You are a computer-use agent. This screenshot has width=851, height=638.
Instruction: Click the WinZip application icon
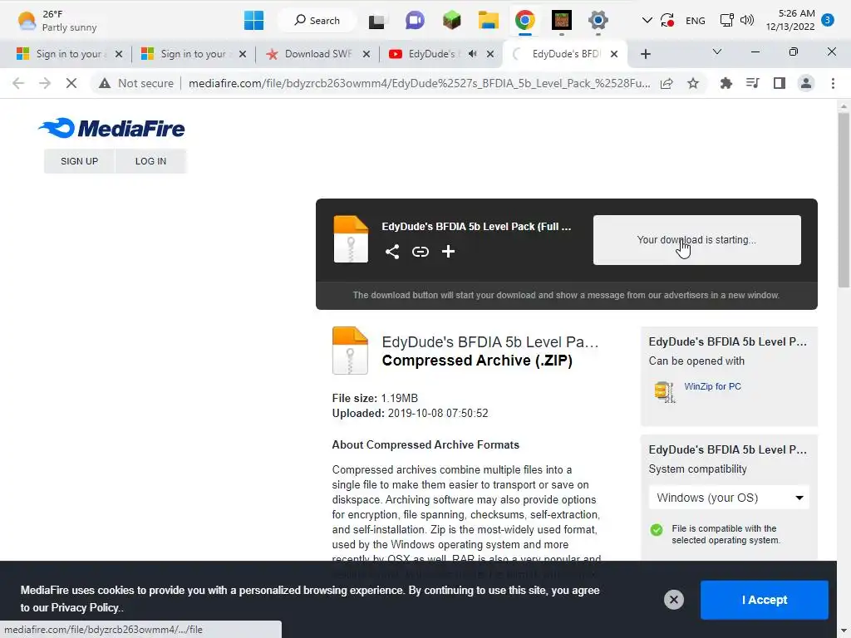coord(664,392)
